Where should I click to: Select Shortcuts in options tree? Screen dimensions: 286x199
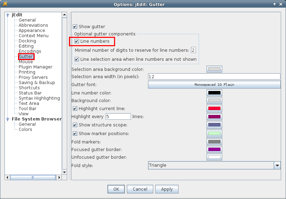coord(29,88)
